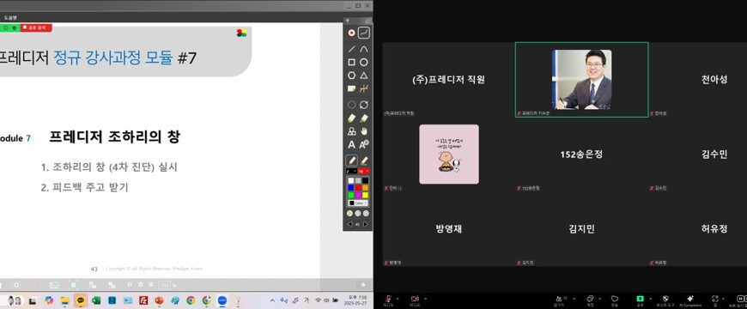Pick the blue color swatch
747x309 pixels.
click(350, 188)
